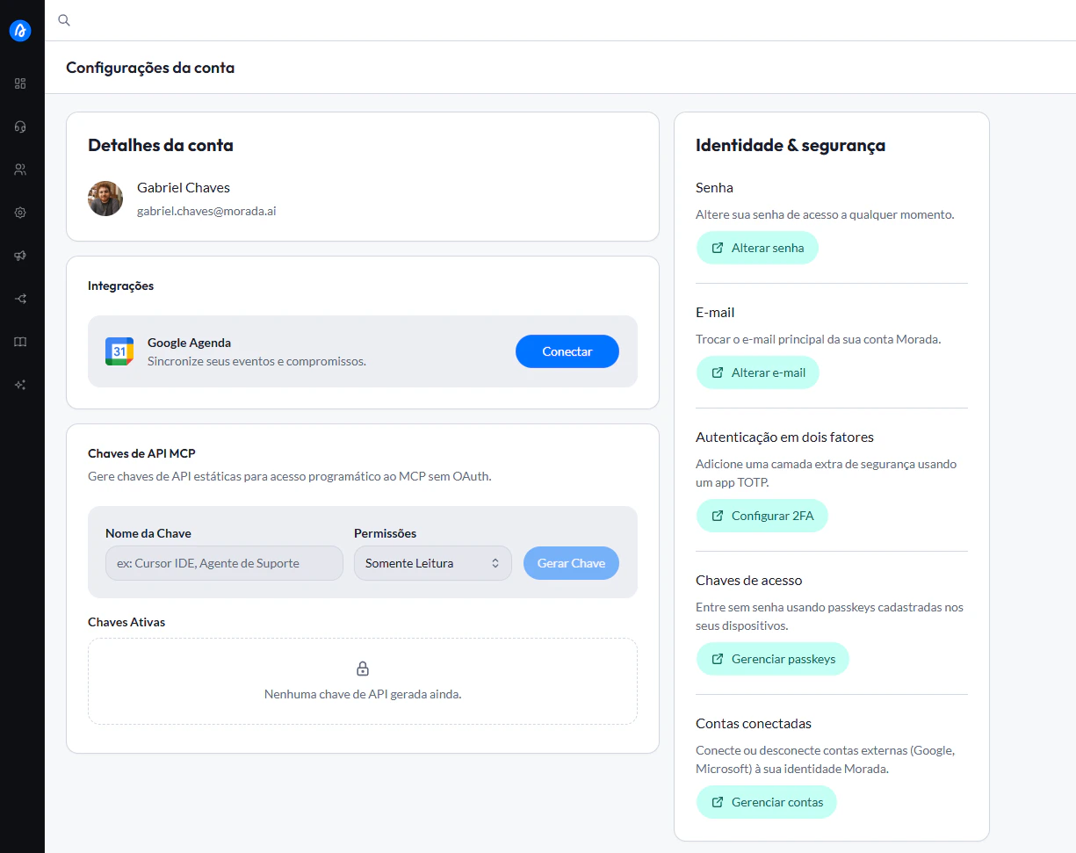The height and width of the screenshot is (853, 1076).
Task: Click the E-mail section heading
Action: tap(715, 313)
